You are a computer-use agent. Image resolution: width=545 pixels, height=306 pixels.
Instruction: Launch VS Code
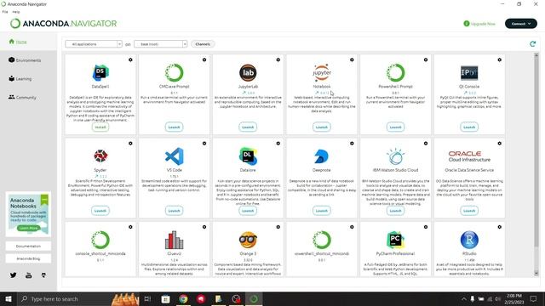174,211
